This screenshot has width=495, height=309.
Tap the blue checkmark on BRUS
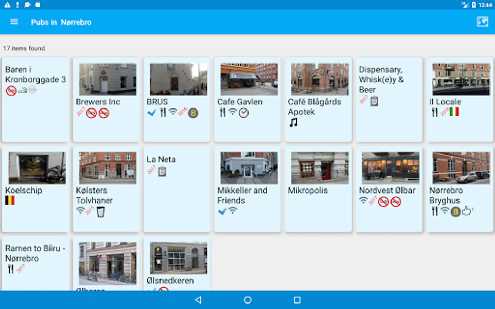pos(152,113)
